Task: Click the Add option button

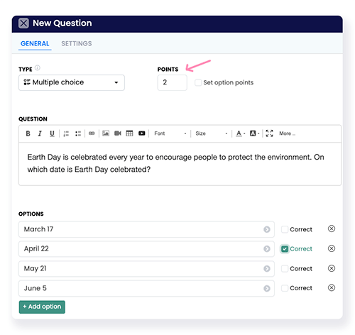Action: click(42, 307)
